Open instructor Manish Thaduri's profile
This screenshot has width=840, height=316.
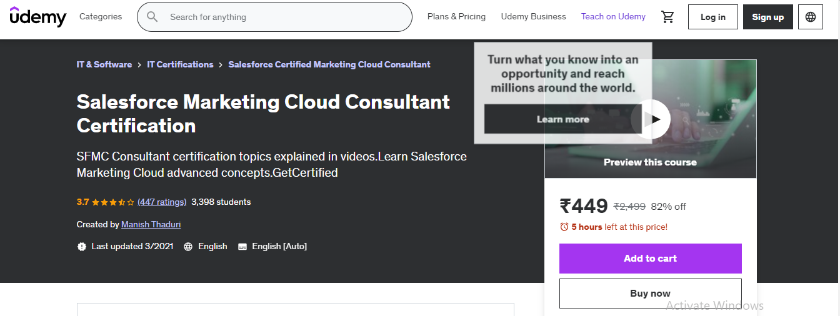point(151,224)
